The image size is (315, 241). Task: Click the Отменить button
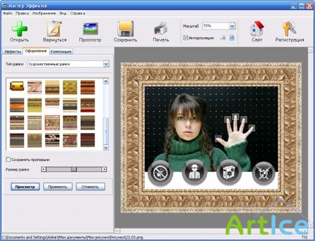pos(90,187)
